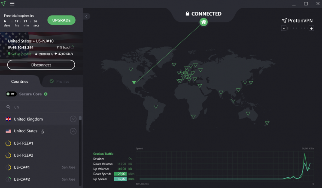The image size is (322, 188).
Task: Click the US-FREE#2 load indicator icon
Action: [x=8, y=155]
